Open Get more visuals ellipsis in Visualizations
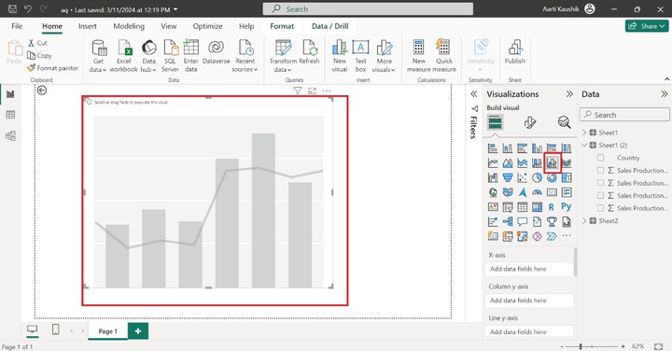 point(567,236)
